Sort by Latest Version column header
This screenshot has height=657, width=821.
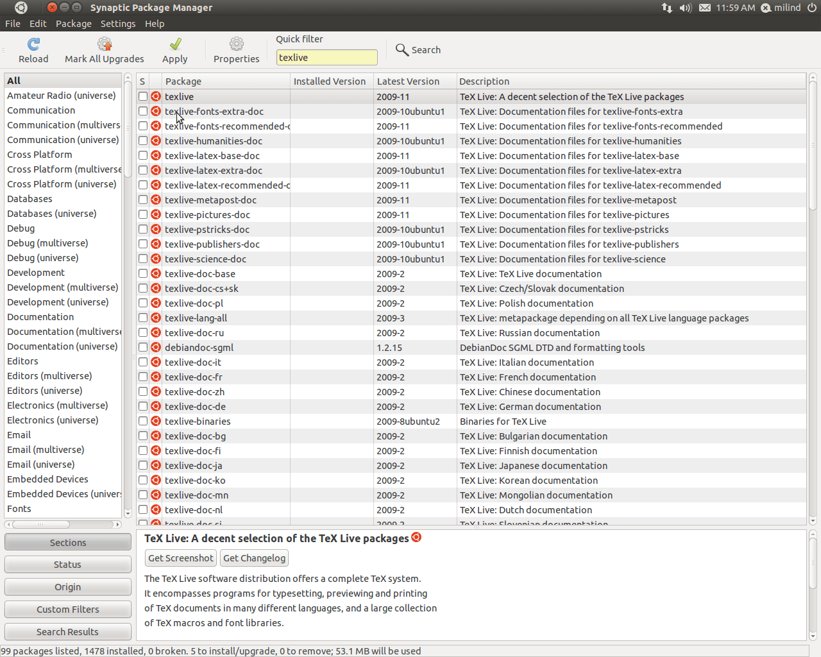415,81
